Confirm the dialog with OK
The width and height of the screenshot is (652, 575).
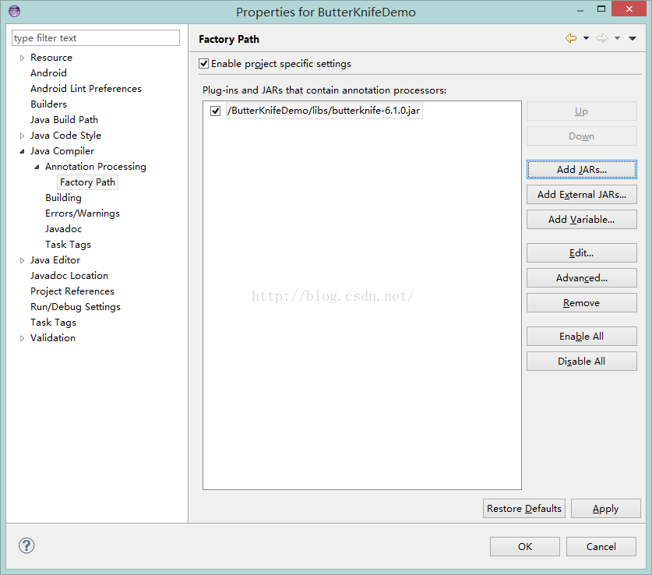pyautogui.click(x=525, y=546)
